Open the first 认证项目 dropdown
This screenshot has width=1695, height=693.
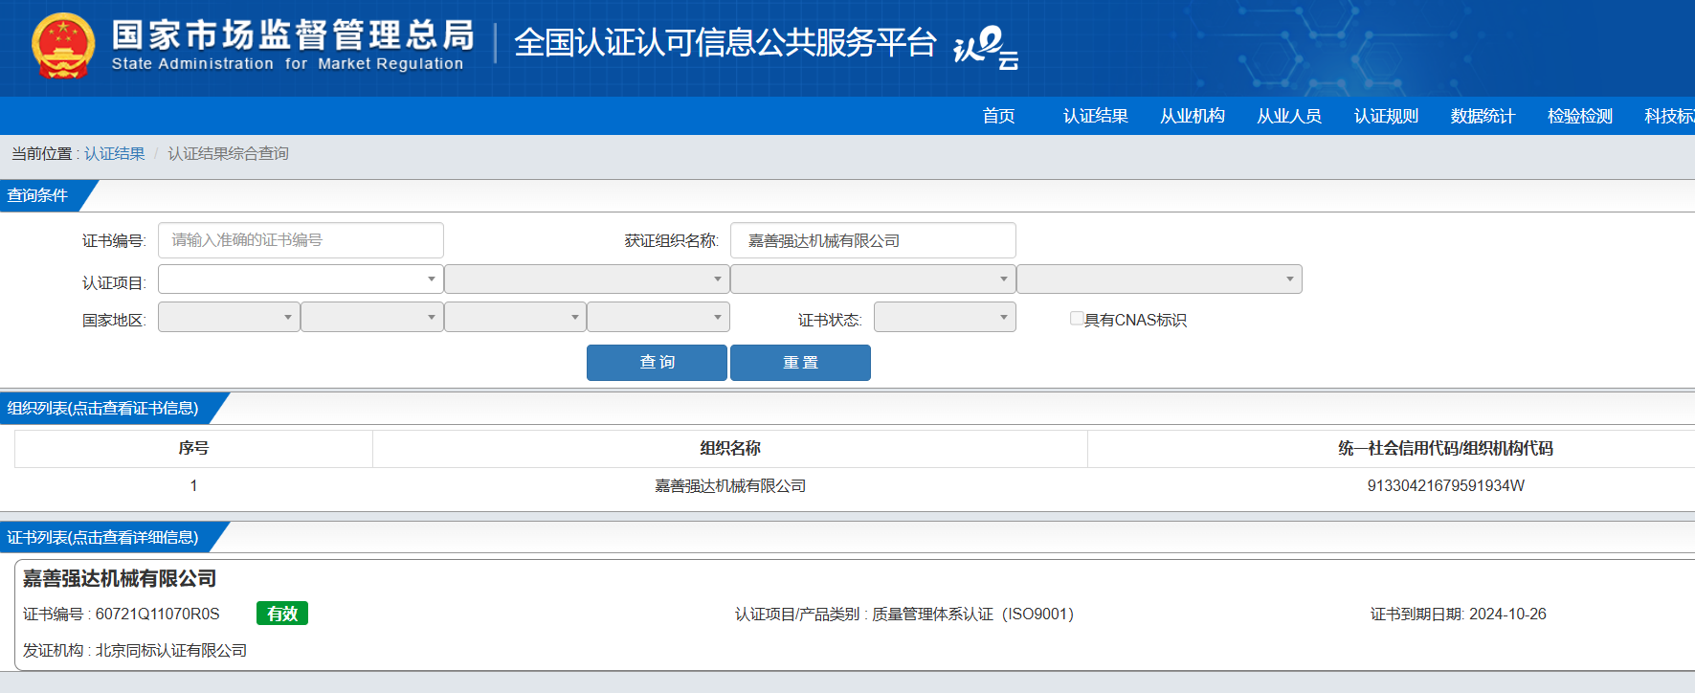tap(301, 279)
